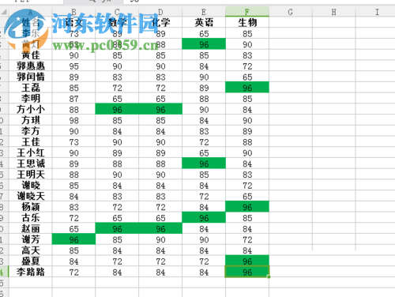
Task: Select the highlighted column F header
Action: 247,12
